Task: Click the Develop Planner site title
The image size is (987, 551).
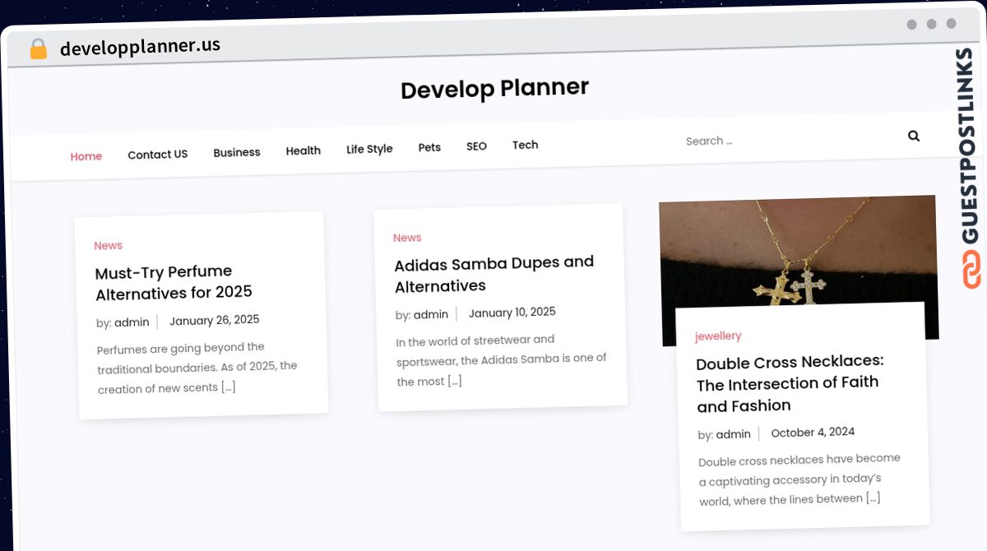Action: click(x=495, y=88)
